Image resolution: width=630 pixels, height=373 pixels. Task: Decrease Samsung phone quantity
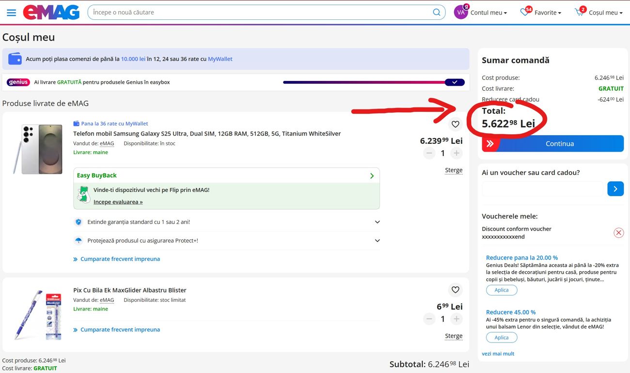point(429,153)
